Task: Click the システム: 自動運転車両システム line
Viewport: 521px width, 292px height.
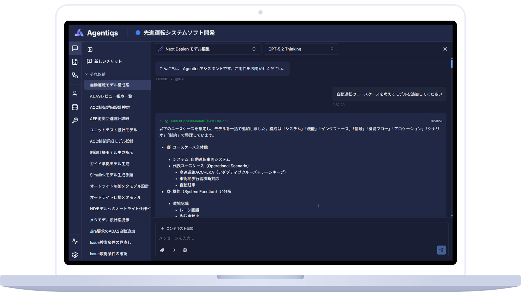Action: (x=201, y=159)
